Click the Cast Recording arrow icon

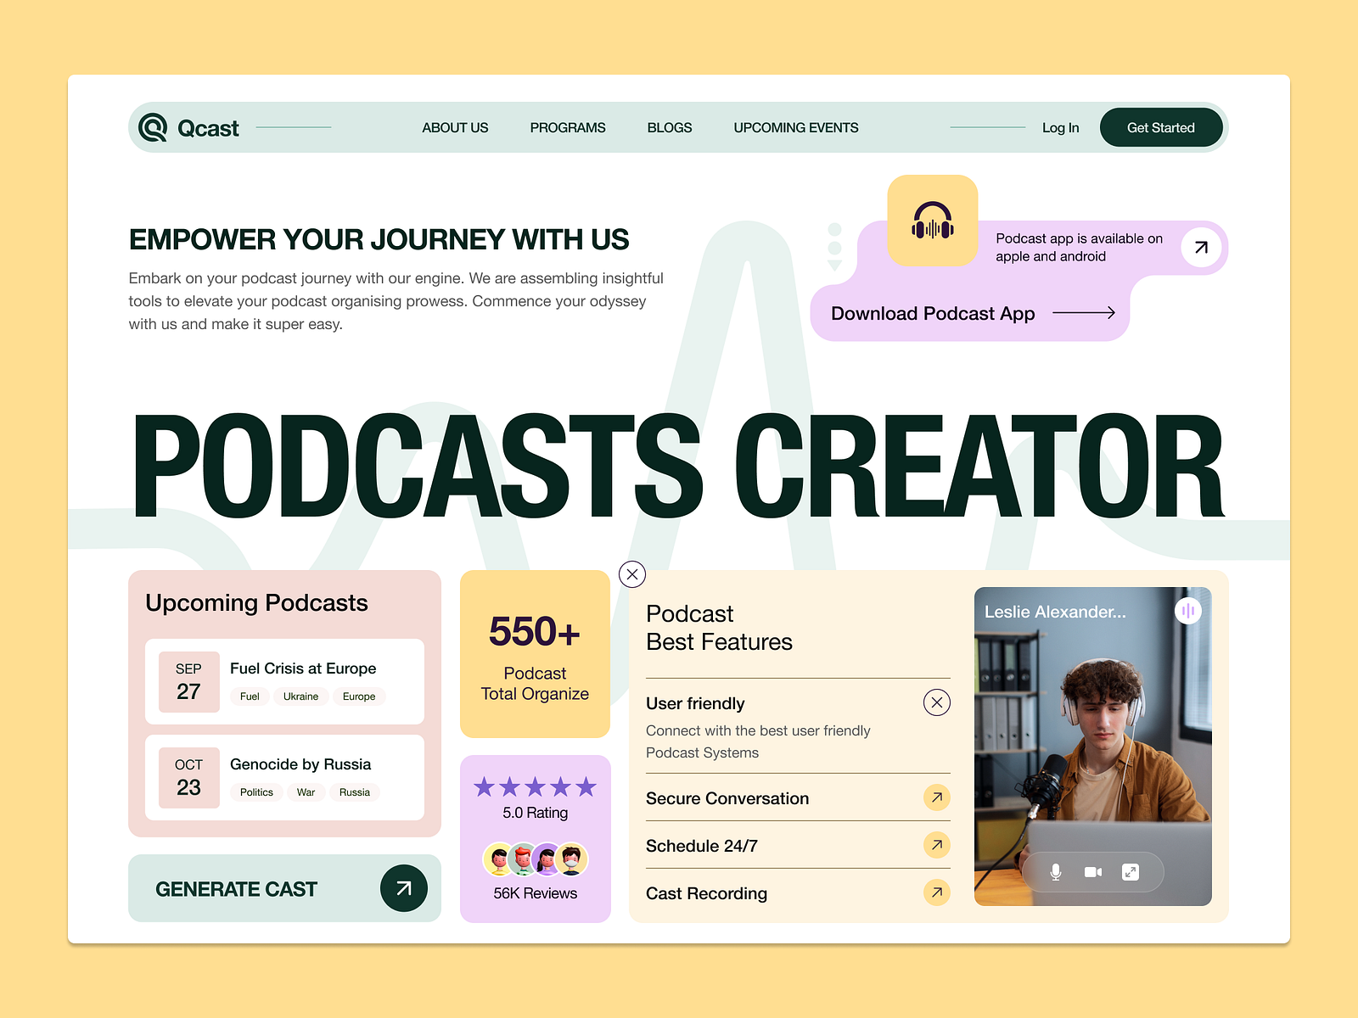[936, 892]
